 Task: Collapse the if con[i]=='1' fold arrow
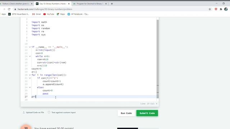(30, 78)
